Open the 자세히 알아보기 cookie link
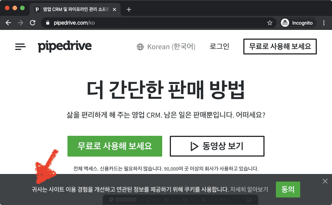This screenshot has height=205, width=332. tap(249, 189)
